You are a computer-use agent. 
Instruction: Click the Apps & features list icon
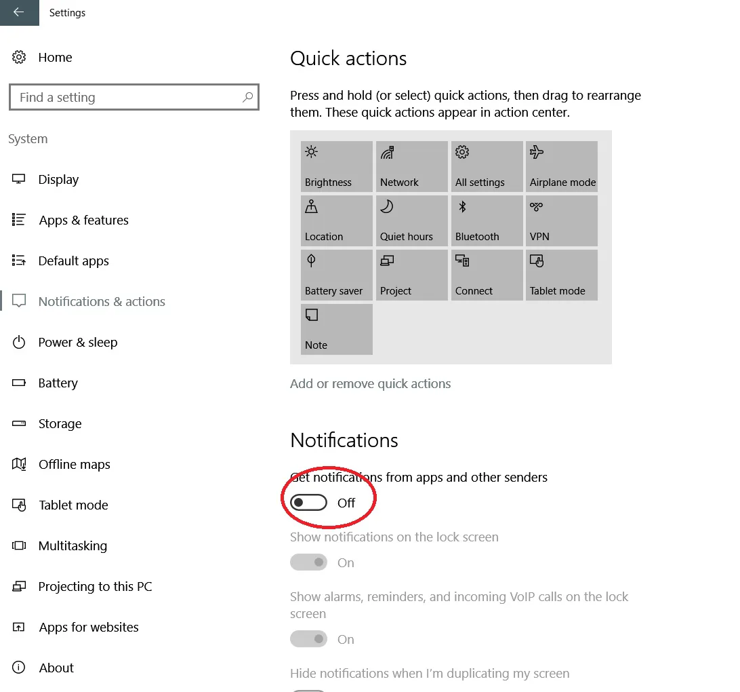pyautogui.click(x=19, y=220)
